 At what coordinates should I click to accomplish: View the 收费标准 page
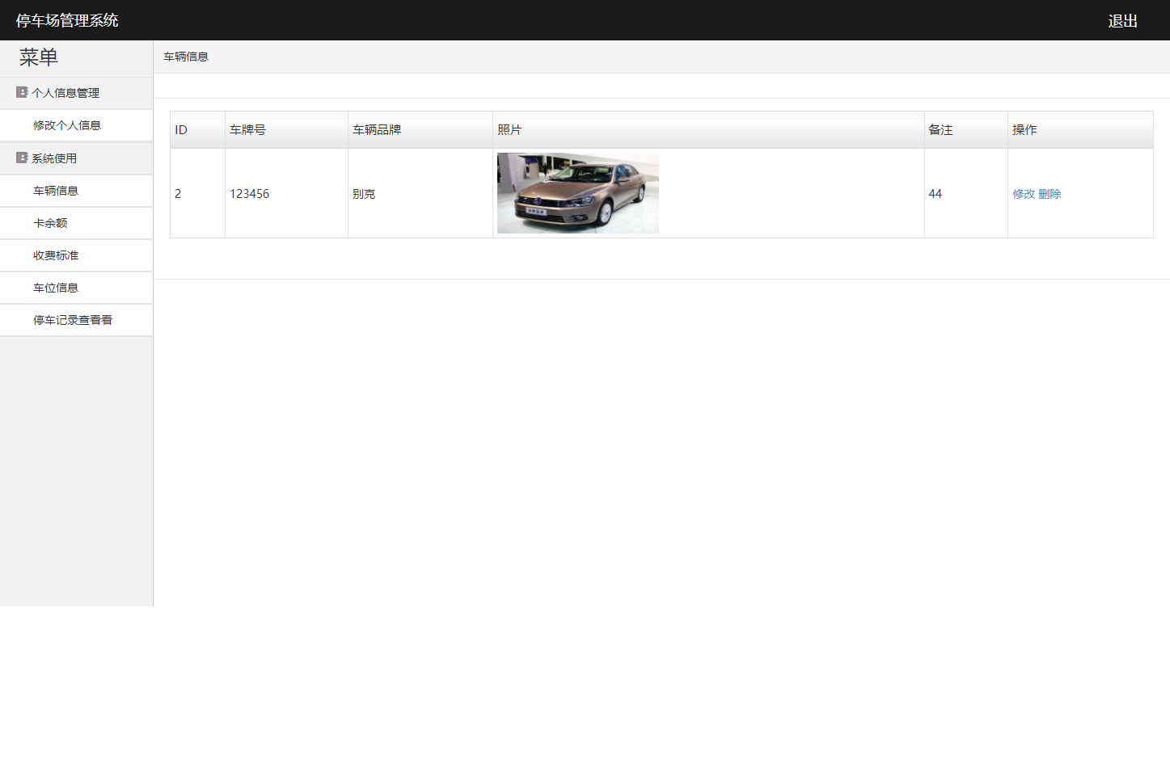tap(55, 255)
